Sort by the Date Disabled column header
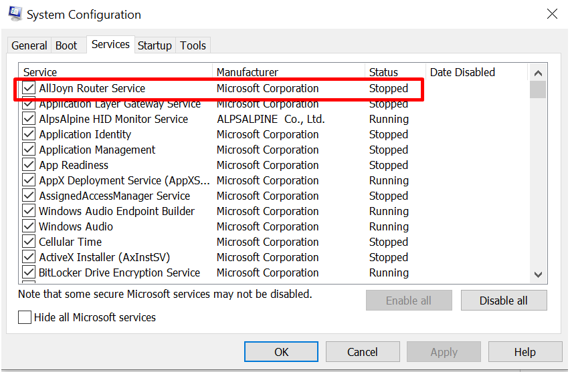The width and height of the screenshot is (570, 372). 476,72
